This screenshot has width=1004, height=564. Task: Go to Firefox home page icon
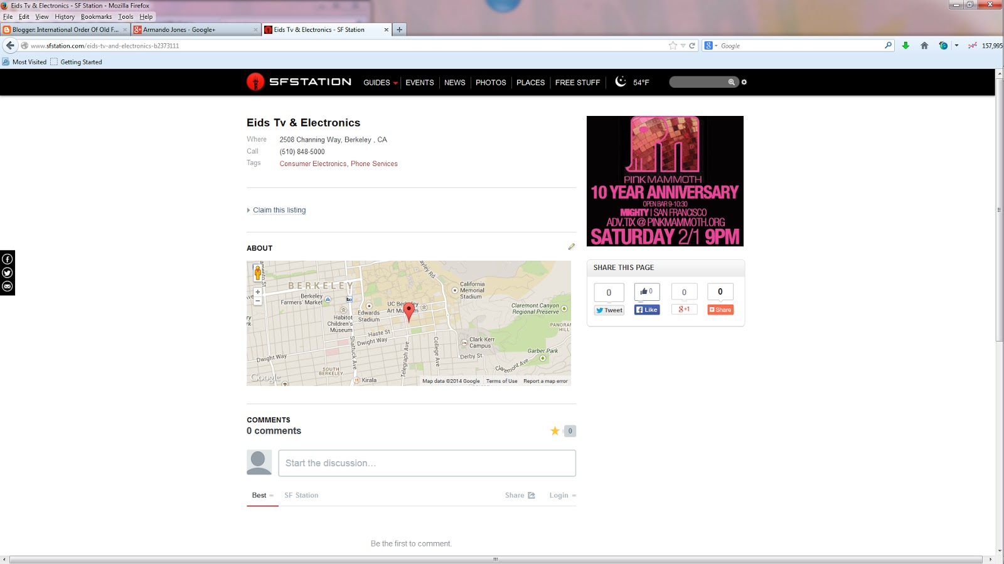pos(924,45)
